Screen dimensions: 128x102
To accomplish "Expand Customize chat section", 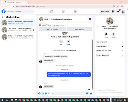I will [110, 42].
